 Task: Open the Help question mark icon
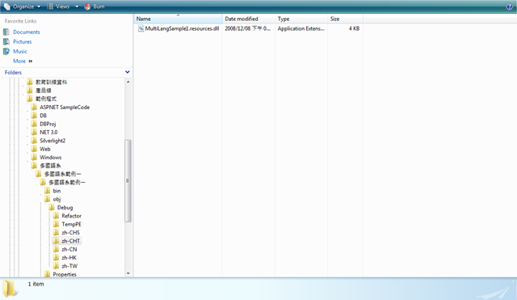509,6
